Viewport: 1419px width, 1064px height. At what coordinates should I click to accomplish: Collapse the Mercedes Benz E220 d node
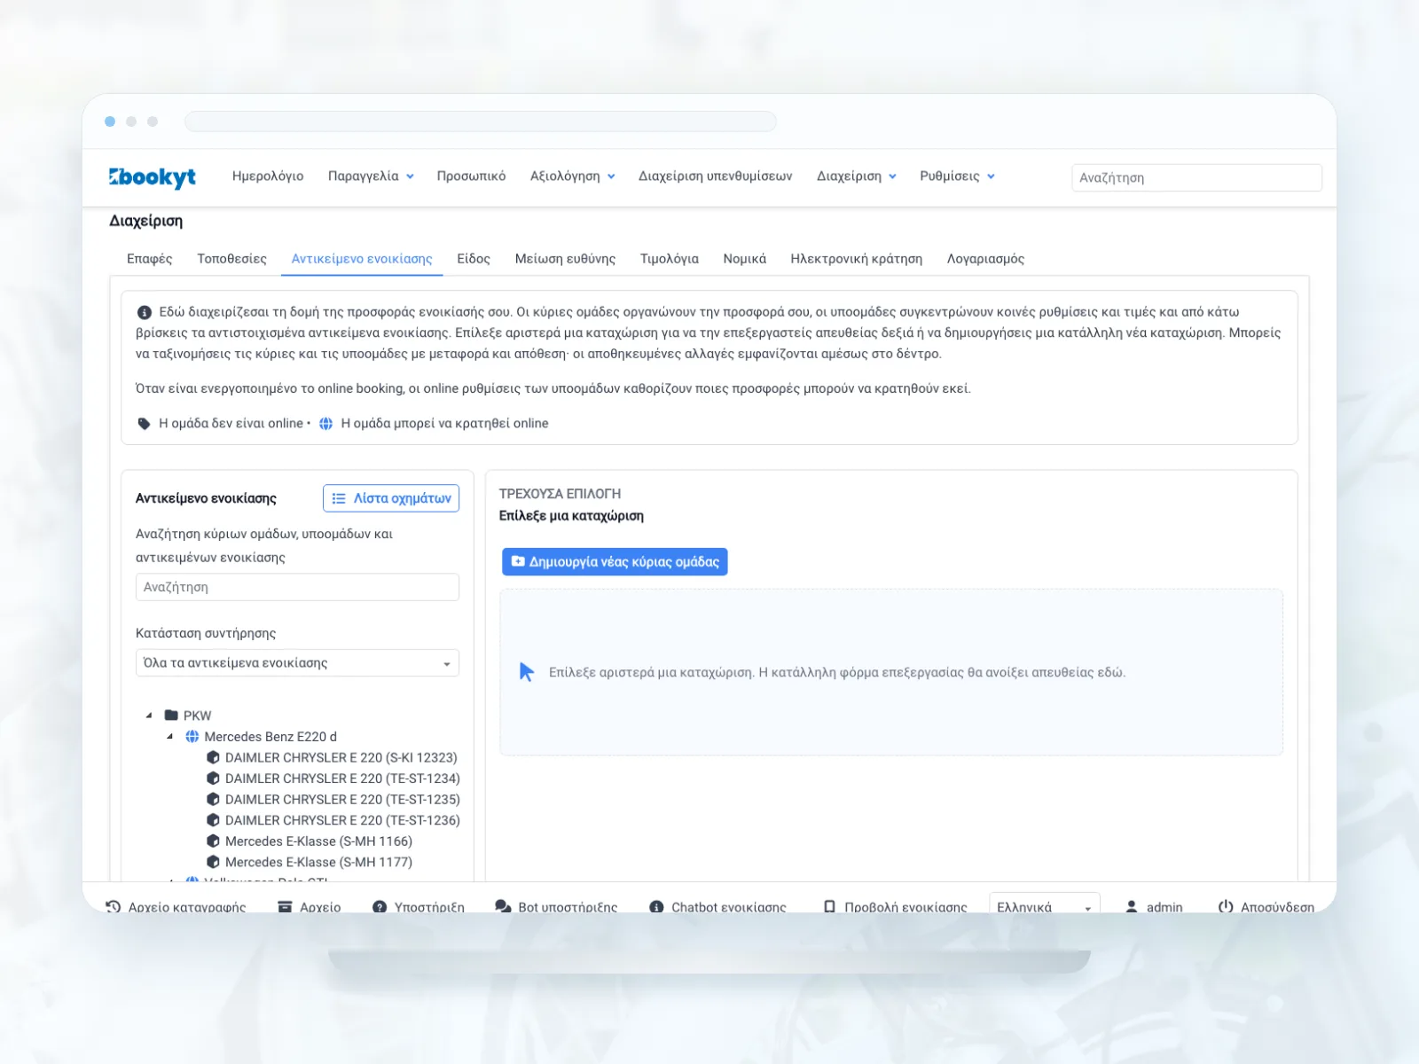pos(169,737)
